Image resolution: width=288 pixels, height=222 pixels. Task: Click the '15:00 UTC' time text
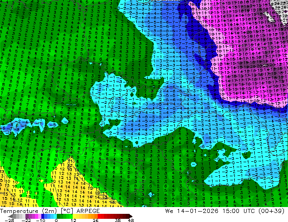pyautogui.click(x=238, y=211)
